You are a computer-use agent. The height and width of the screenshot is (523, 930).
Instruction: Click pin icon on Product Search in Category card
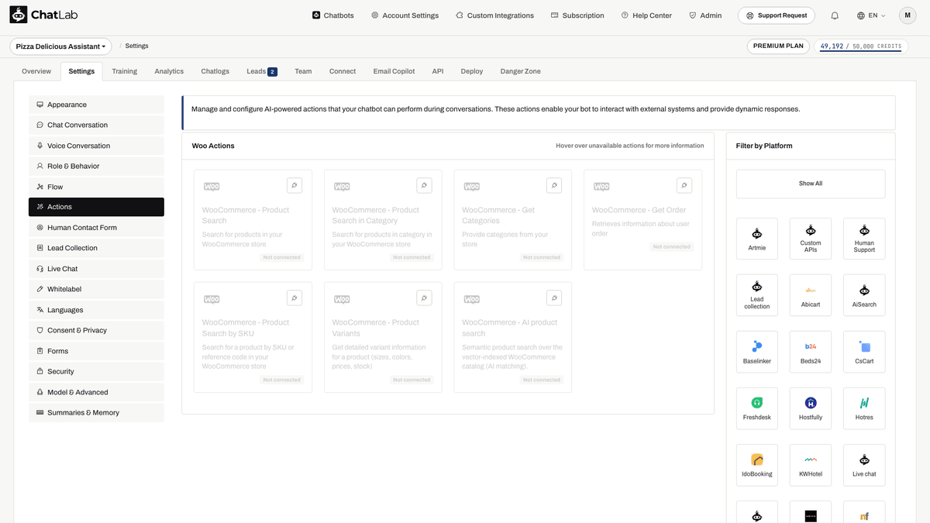424,185
